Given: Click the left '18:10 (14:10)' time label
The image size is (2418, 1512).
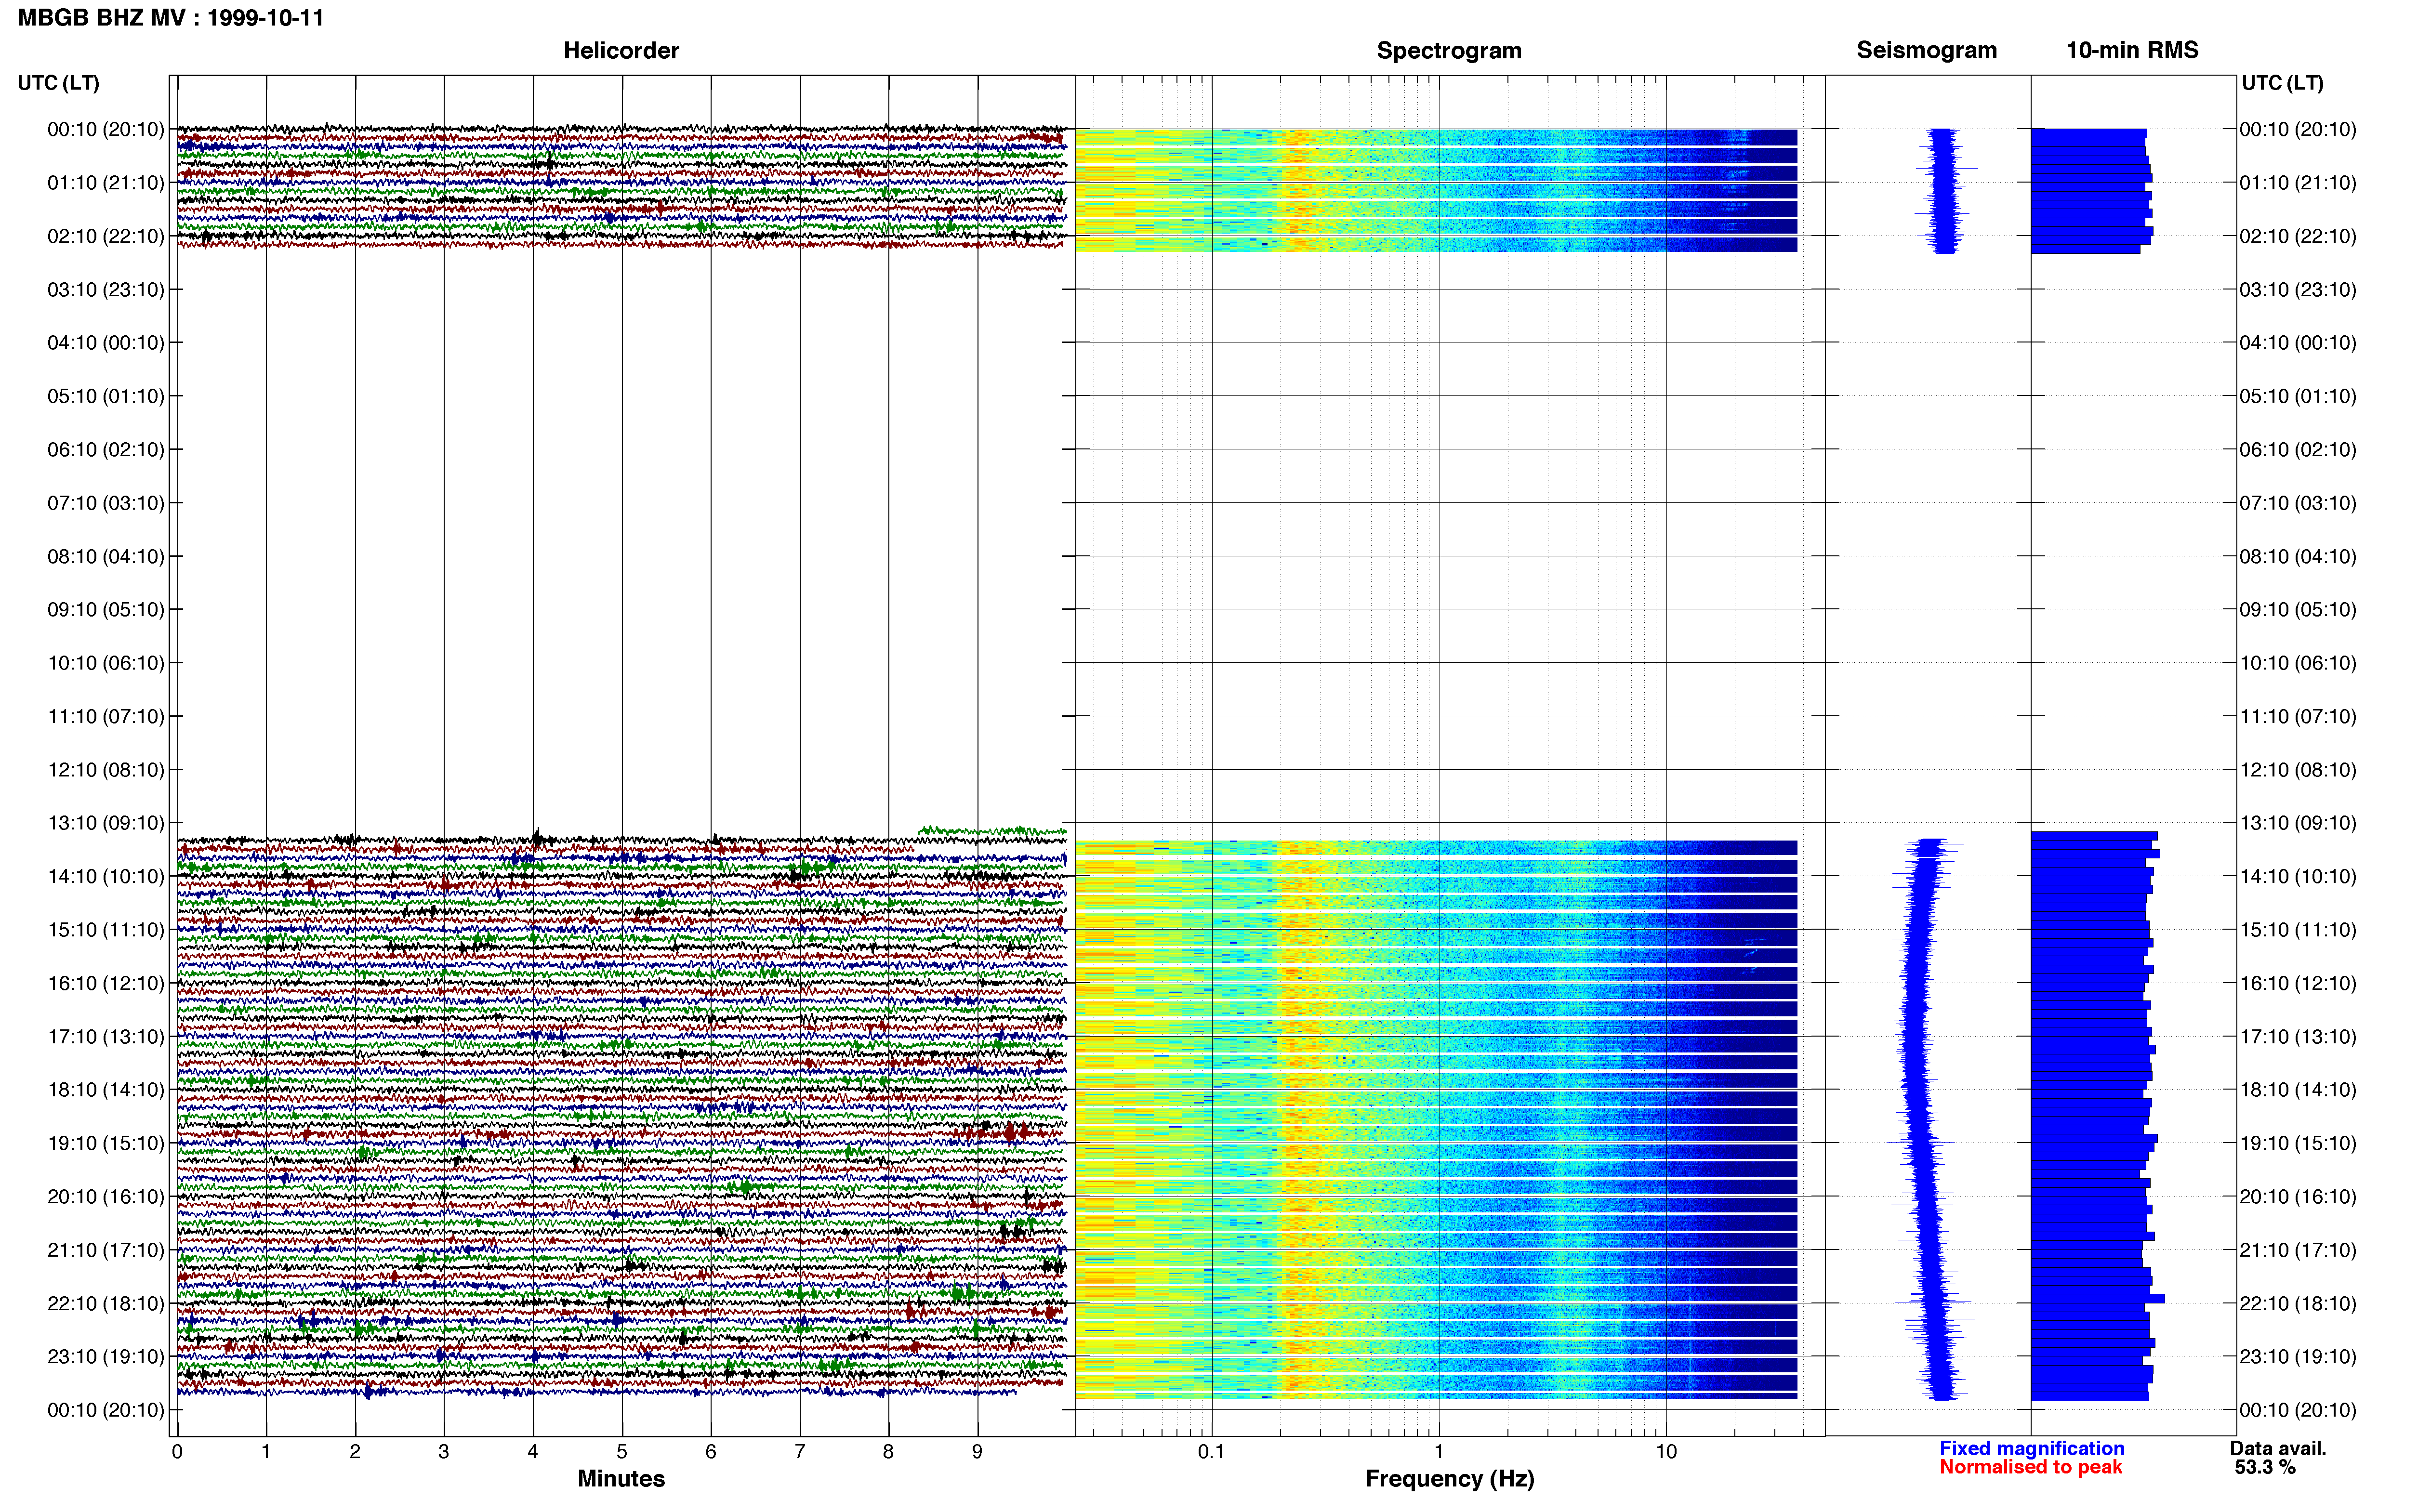Looking at the screenshot, I should [x=106, y=1090].
